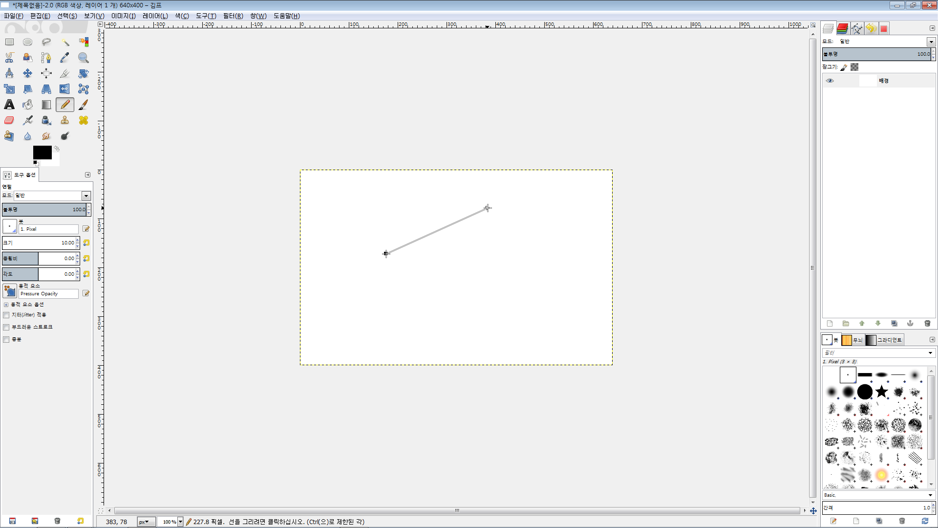Select the Heal tool
The image size is (938, 528).
(84, 120)
